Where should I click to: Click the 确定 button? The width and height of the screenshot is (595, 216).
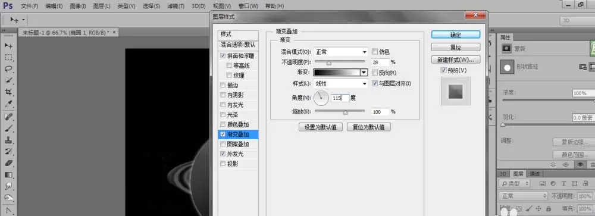pos(456,35)
